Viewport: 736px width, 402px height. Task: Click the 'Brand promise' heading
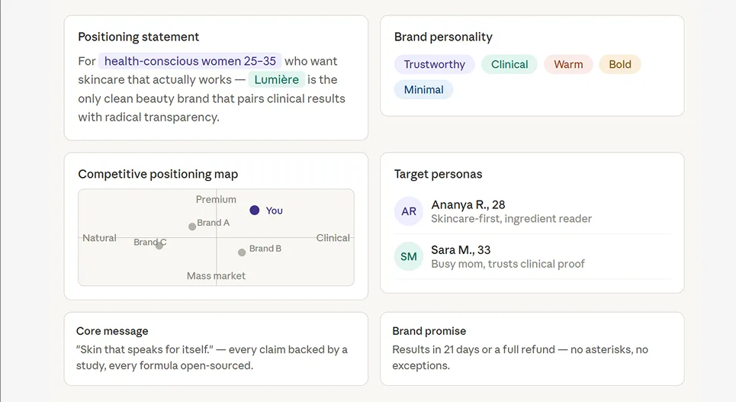[x=429, y=331]
